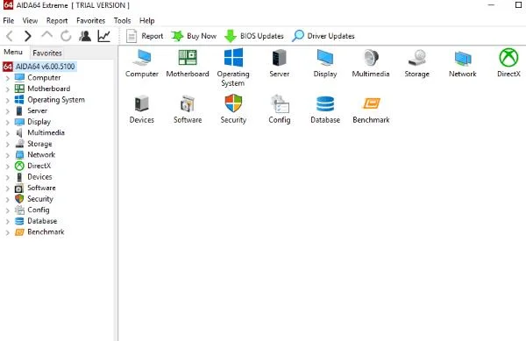Switch to the Menu tab in sidebar
The image size is (526, 341).
coord(13,52)
